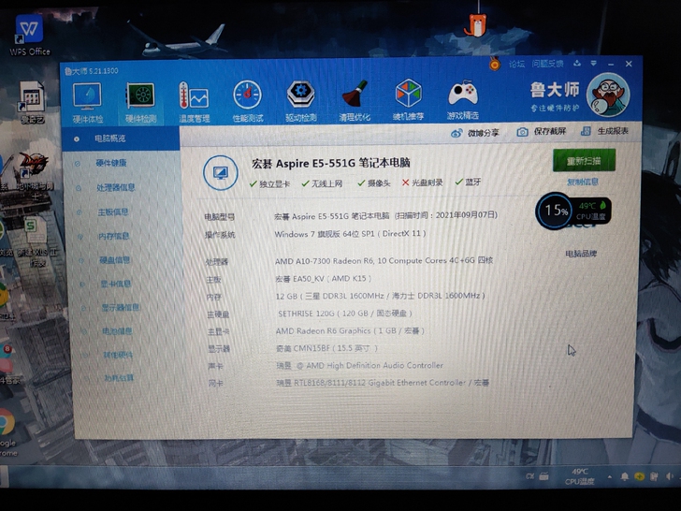Click the 49℃ CPU温度 floating widget
The image size is (681, 511).
592,211
